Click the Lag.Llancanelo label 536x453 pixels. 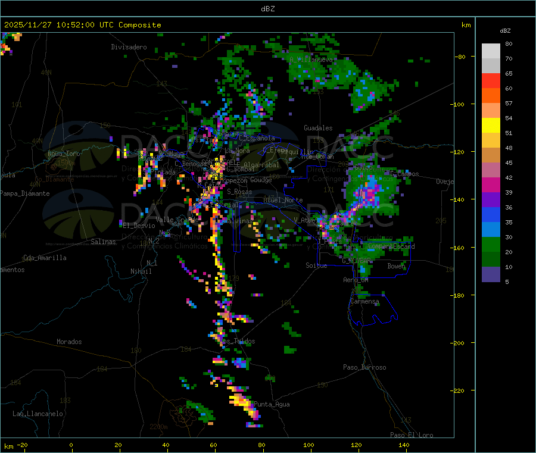pyautogui.click(x=38, y=414)
